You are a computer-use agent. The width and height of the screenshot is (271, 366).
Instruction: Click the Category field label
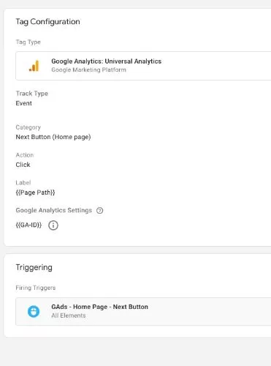(28, 127)
